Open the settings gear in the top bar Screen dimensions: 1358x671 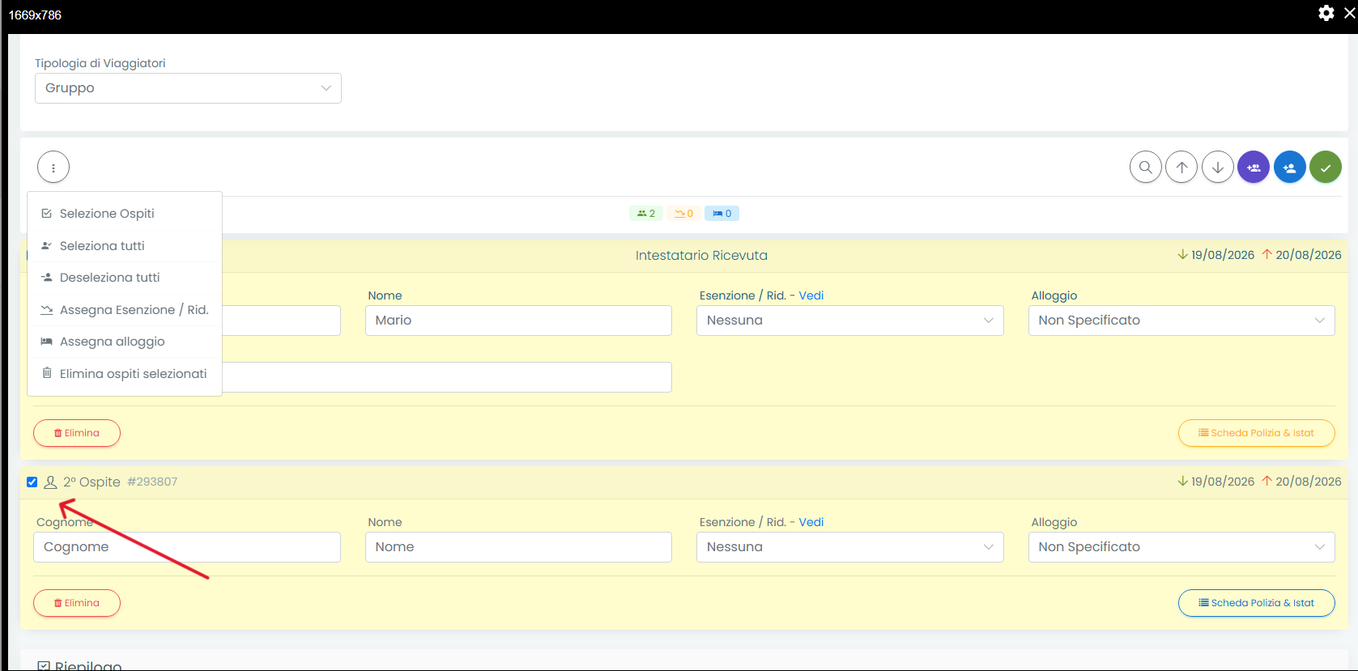(1326, 13)
